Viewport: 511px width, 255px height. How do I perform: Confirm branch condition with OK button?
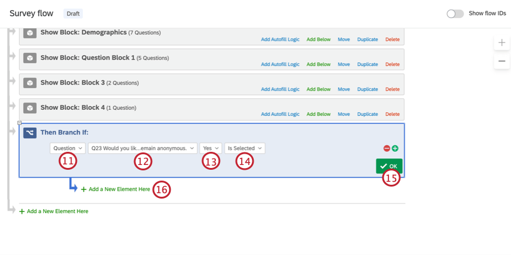point(389,166)
